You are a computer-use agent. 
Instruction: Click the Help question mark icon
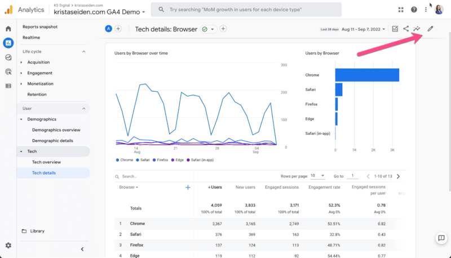[x=414, y=10]
